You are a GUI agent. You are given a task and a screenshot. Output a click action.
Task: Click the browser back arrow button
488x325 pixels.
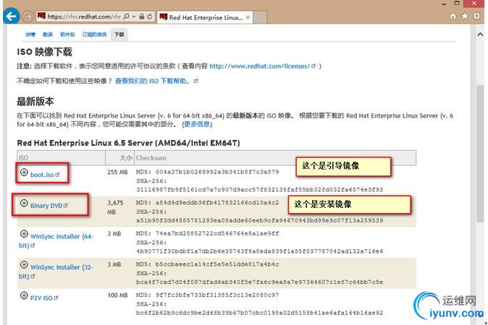coord(11,16)
